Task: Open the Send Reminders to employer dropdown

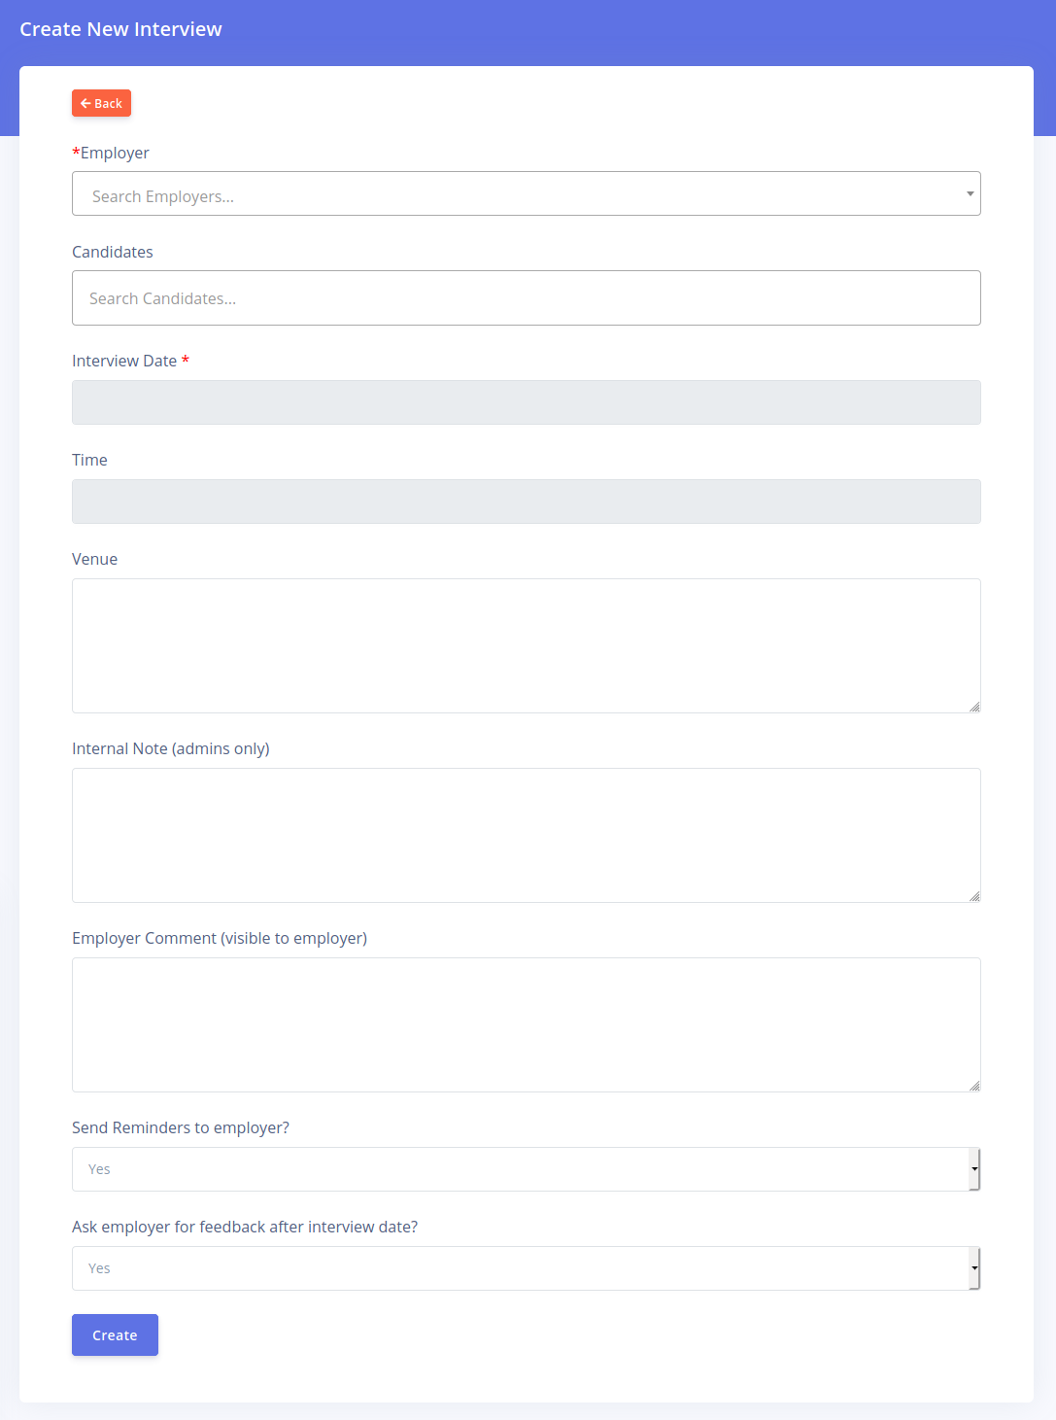Action: (520, 1169)
